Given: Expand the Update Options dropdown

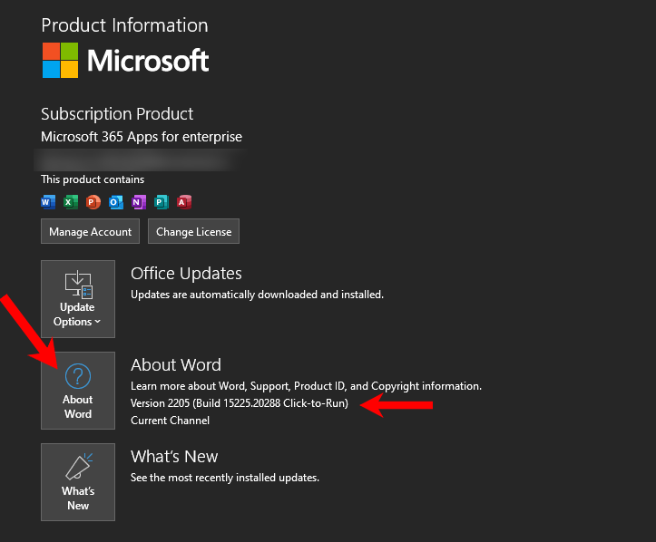Looking at the screenshot, I should point(78,299).
